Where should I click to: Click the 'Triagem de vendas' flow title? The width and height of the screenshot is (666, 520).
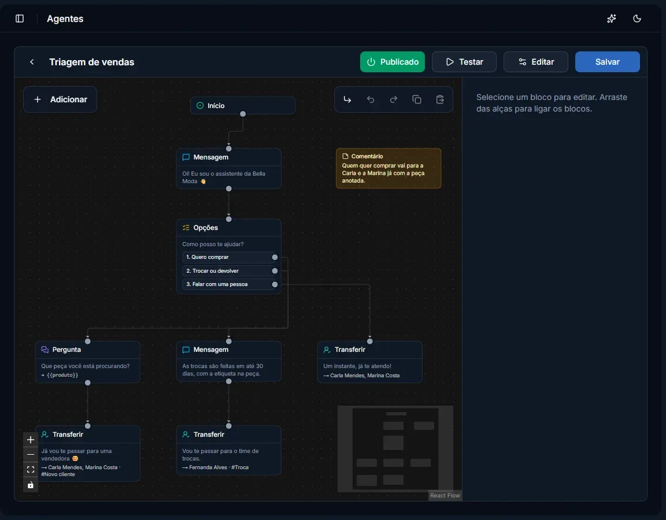(x=92, y=62)
